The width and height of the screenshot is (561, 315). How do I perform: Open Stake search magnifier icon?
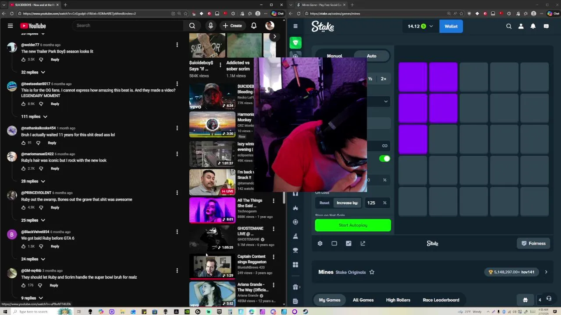(509, 26)
